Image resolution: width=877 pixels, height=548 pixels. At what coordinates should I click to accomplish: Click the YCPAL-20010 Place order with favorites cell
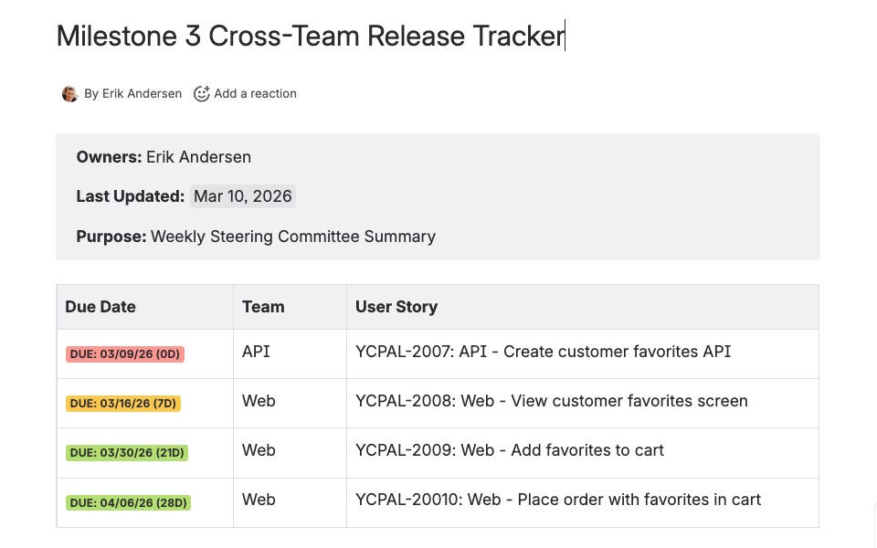pyautogui.click(x=557, y=500)
